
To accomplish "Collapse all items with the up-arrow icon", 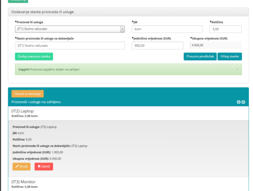I will [243, 102].
